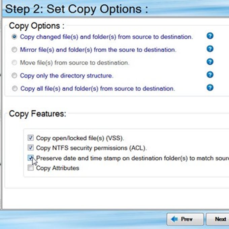Open help for Copy changed files option
229x229 pixels.
(x=210, y=36)
